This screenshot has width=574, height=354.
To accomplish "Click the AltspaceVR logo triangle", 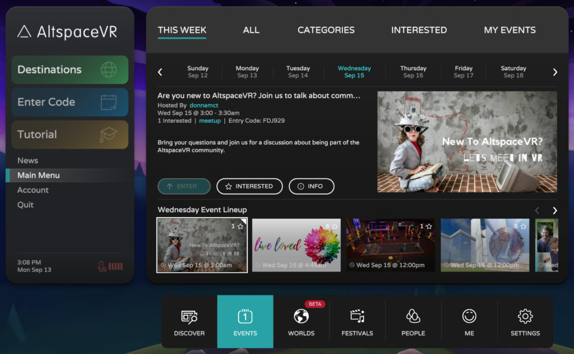I will tap(24, 31).
